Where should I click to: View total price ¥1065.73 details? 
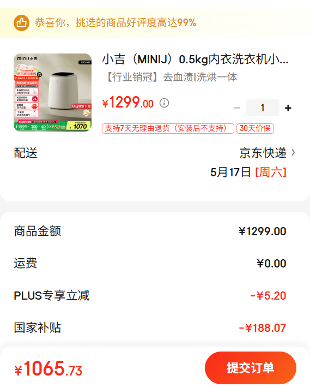tap(48, 368)
